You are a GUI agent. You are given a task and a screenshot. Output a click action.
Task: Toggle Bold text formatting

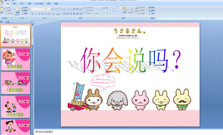[x=33, y=14]
